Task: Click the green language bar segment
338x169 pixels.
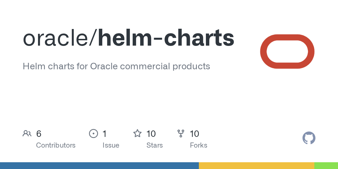Action: click(x=326, y=166)
